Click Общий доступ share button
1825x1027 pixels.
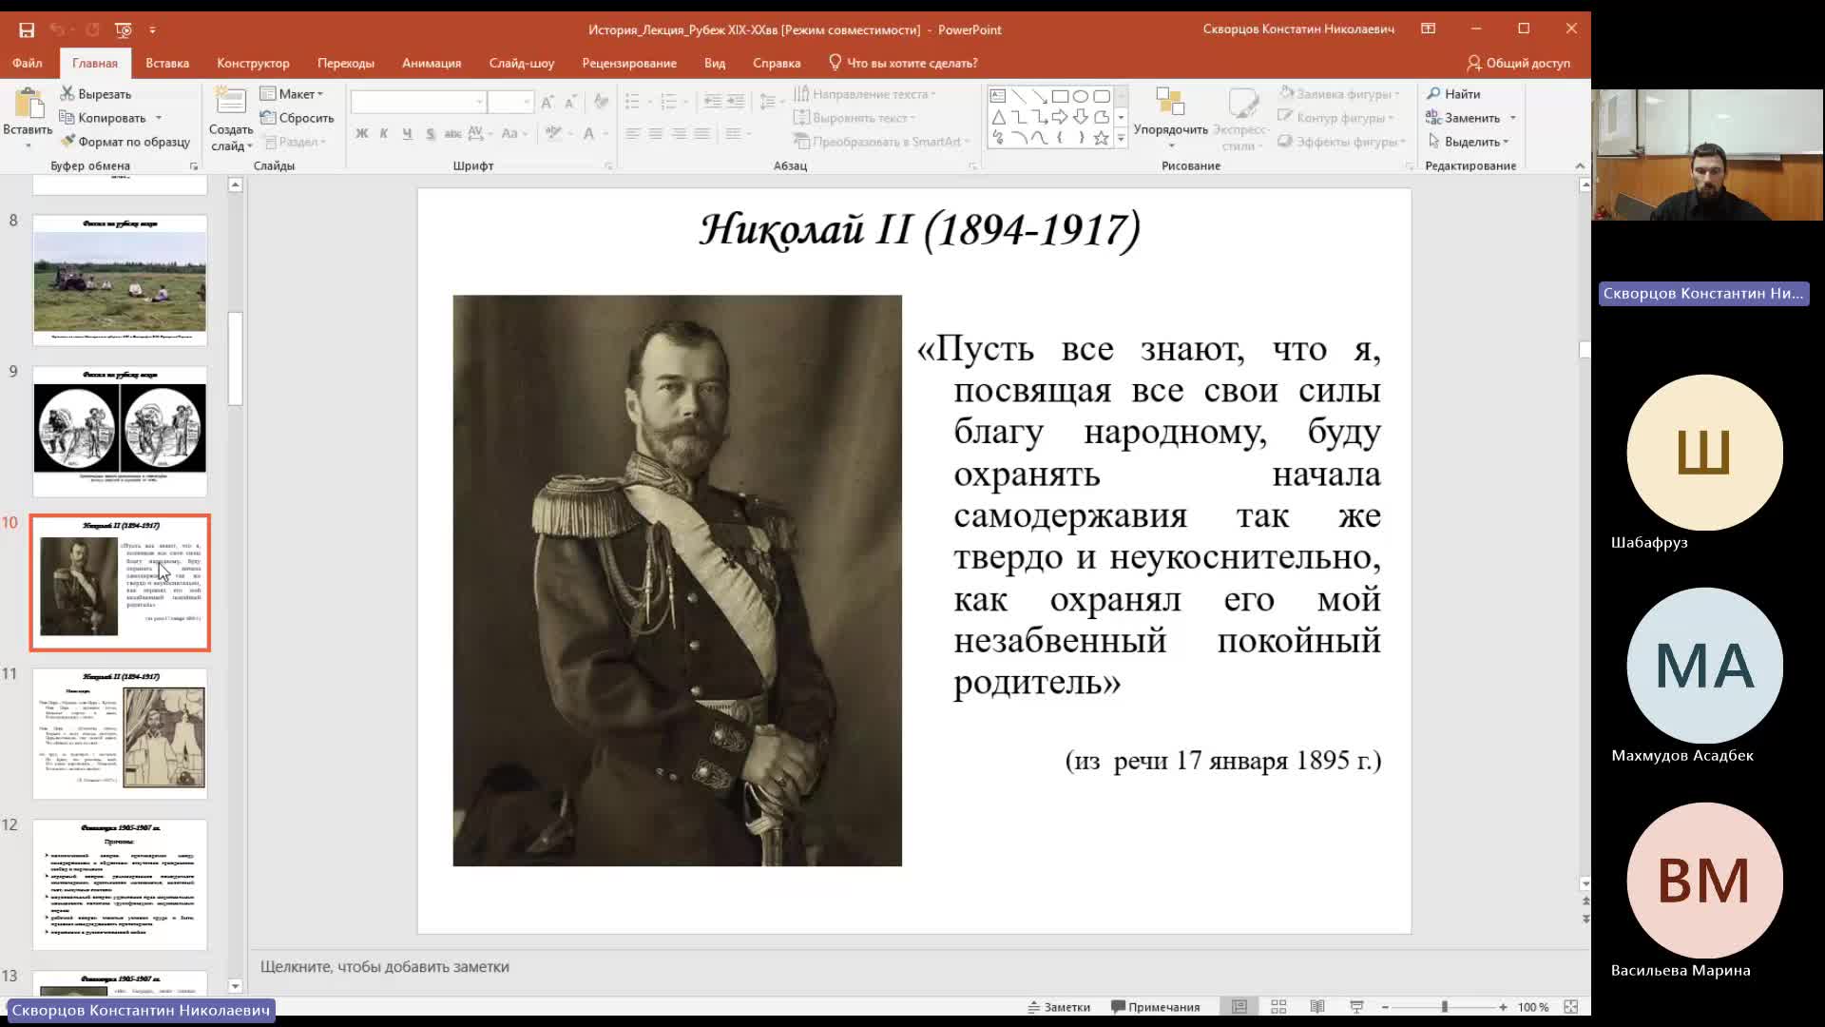(1518, 63)
